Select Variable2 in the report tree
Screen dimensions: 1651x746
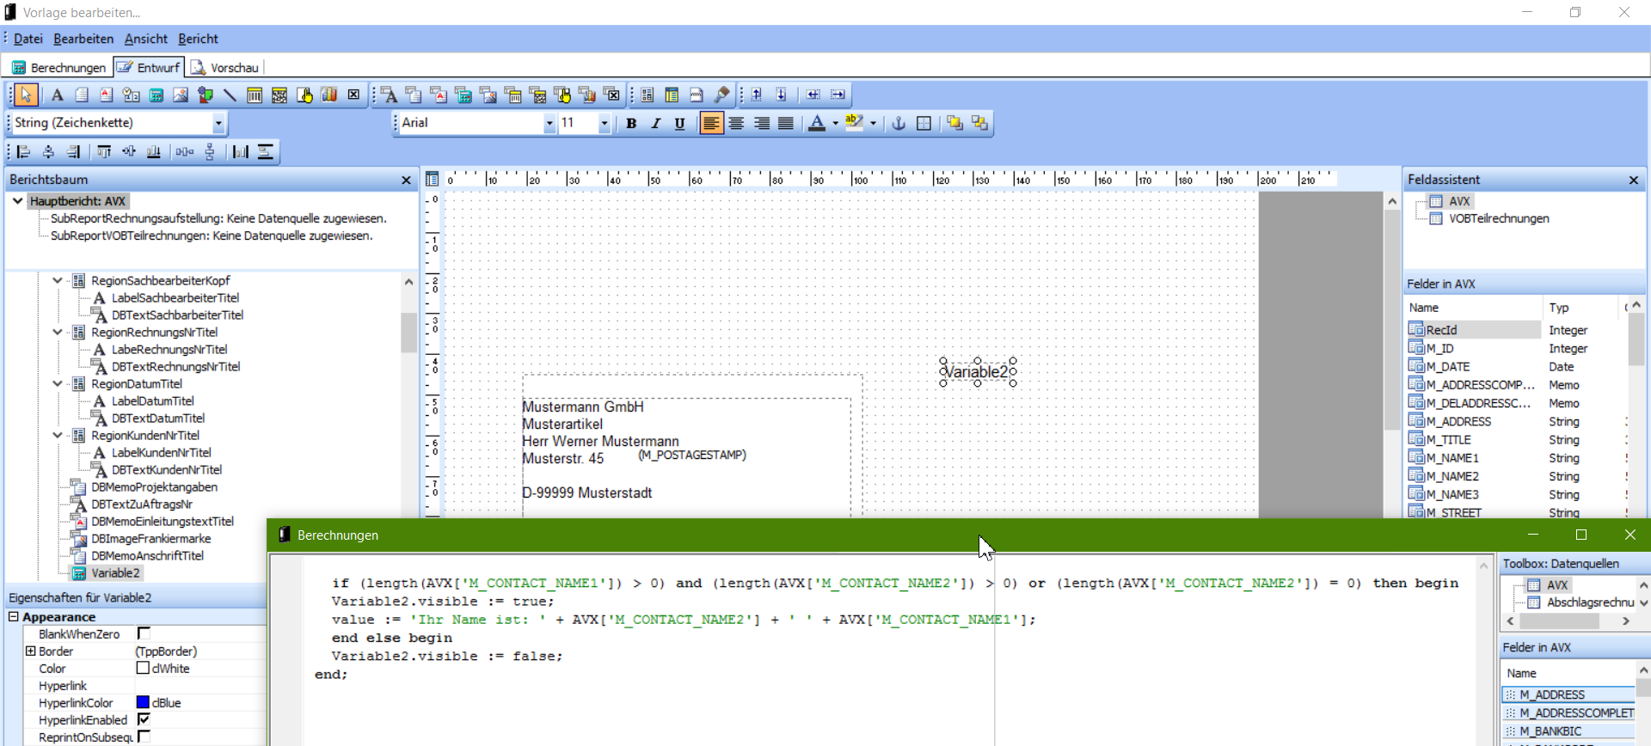coord(115,572)
